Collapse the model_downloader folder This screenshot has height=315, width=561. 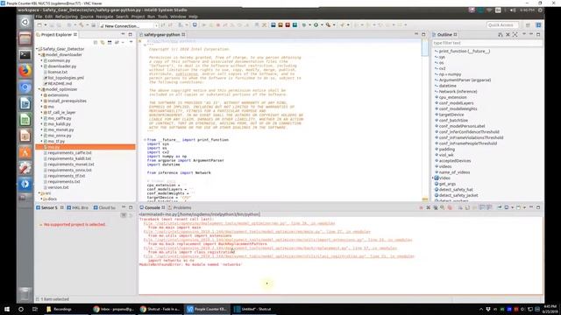(39, 54)
